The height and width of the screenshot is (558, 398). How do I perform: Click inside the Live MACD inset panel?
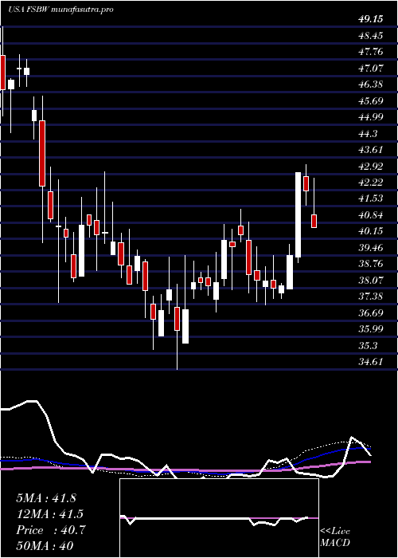click(x=219, y=518)
